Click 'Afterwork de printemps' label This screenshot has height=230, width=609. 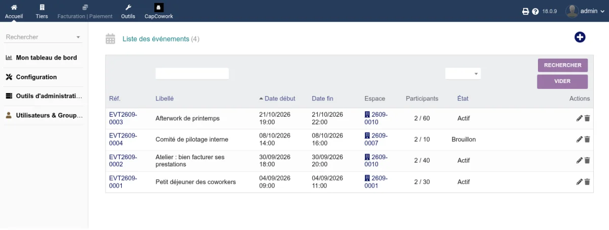point(188,118)
